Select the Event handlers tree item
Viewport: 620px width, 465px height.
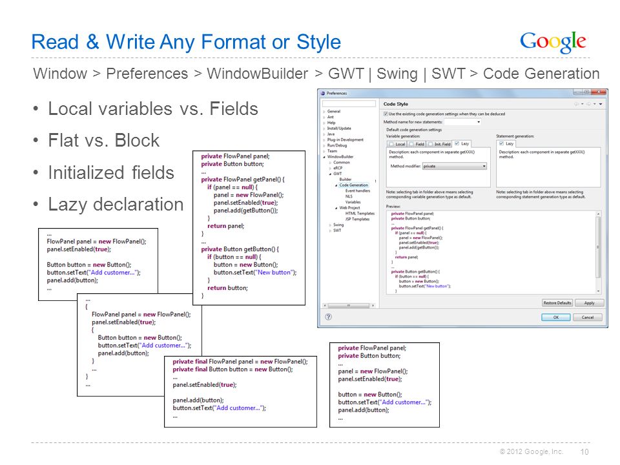coord(357,191)
